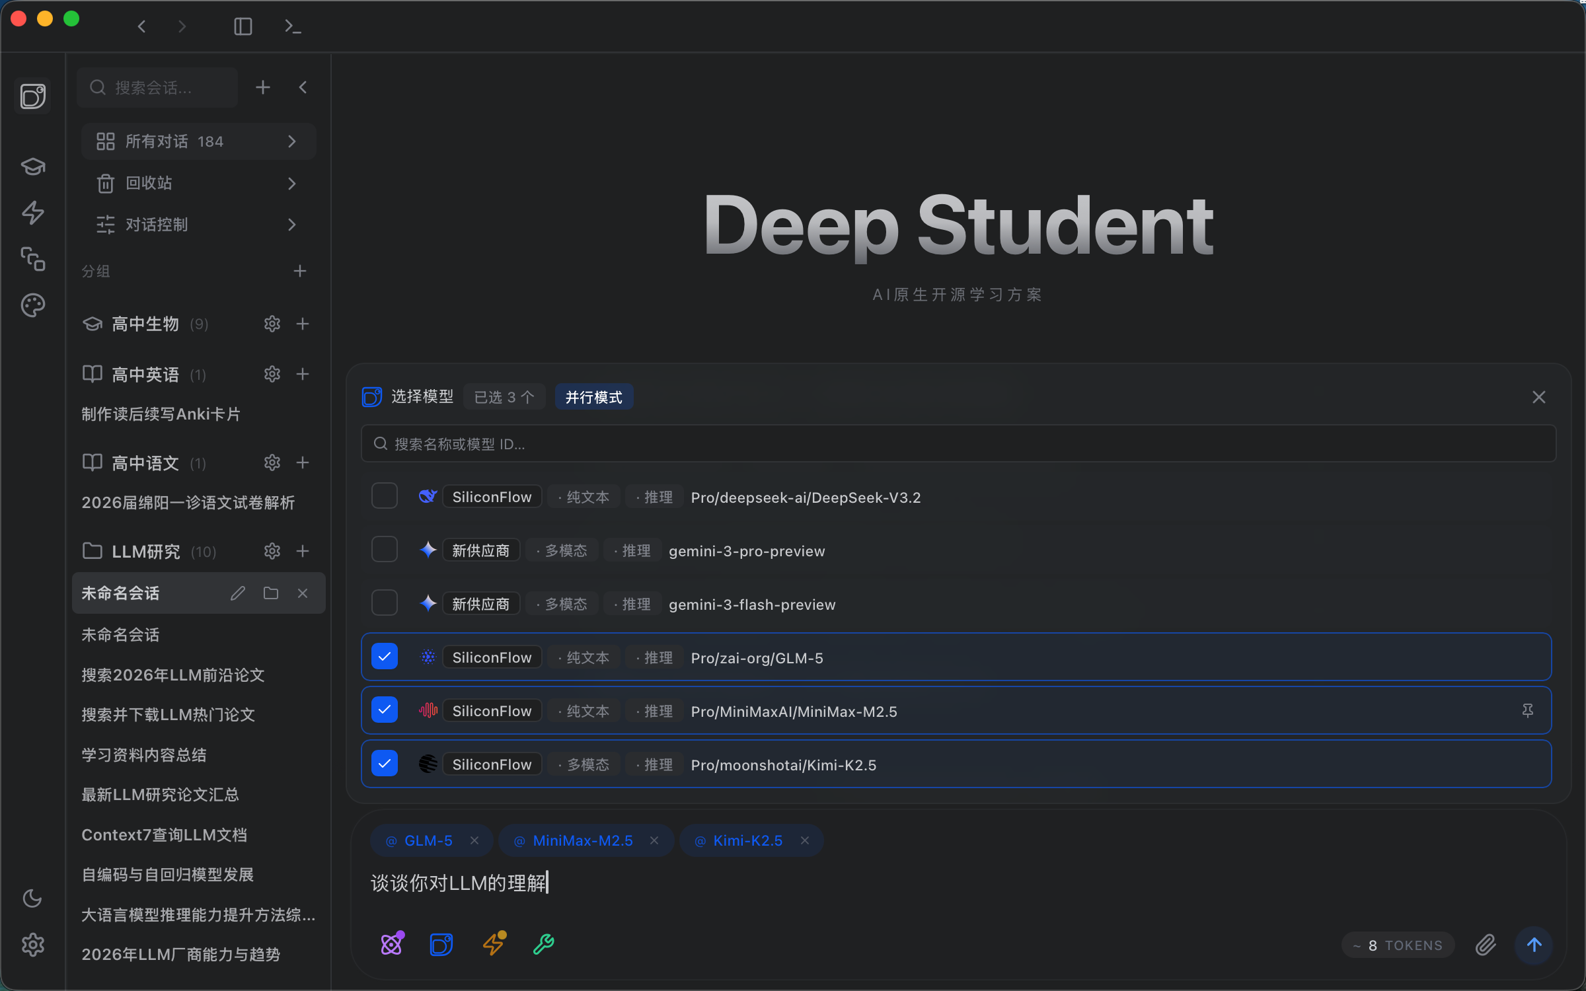Click the orange lightning skills icon in input toolbar
This screenshot has width=1586, height=991.
(494, 943)
